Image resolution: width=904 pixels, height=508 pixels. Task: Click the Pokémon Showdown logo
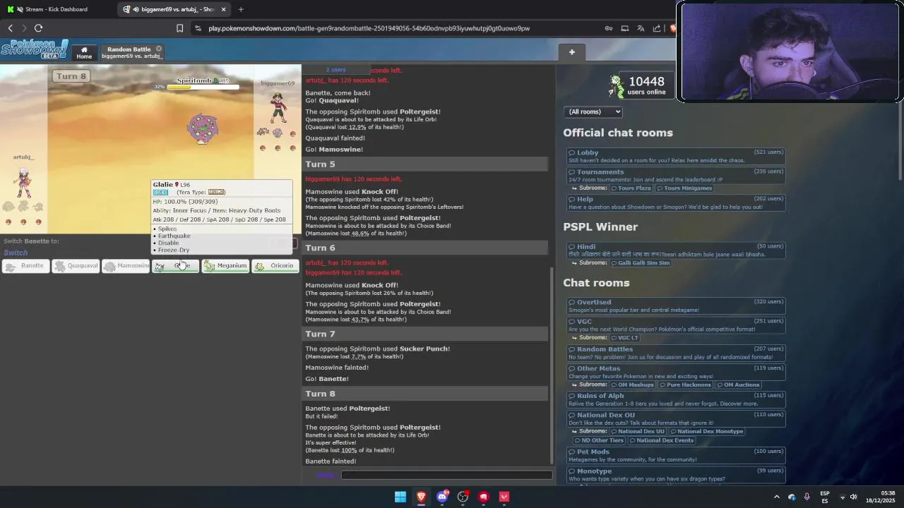[x=34, y=49]
